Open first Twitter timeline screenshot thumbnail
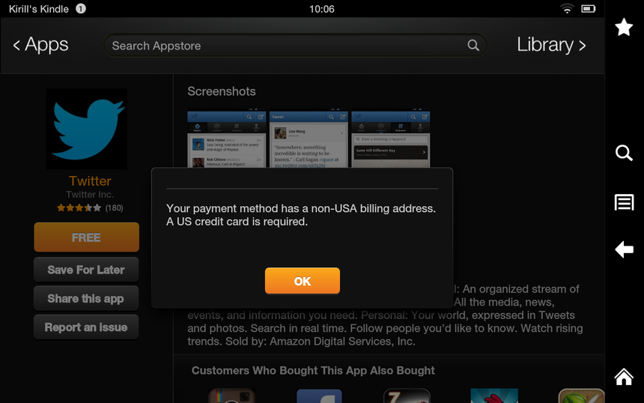 (227, 139)
